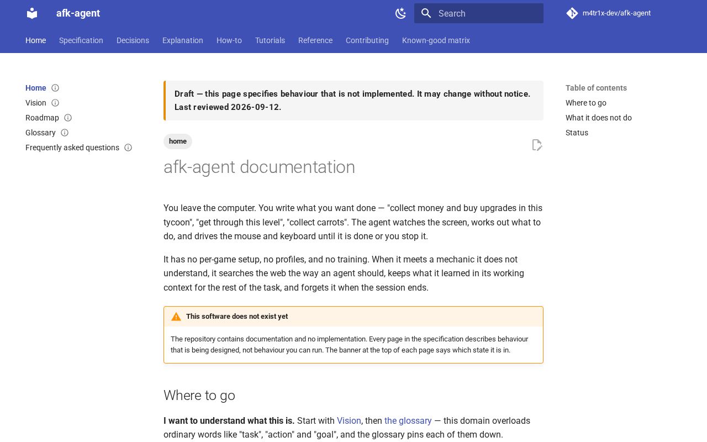Click the Vision link in body text
707x442 pixels.
[349, 421]
